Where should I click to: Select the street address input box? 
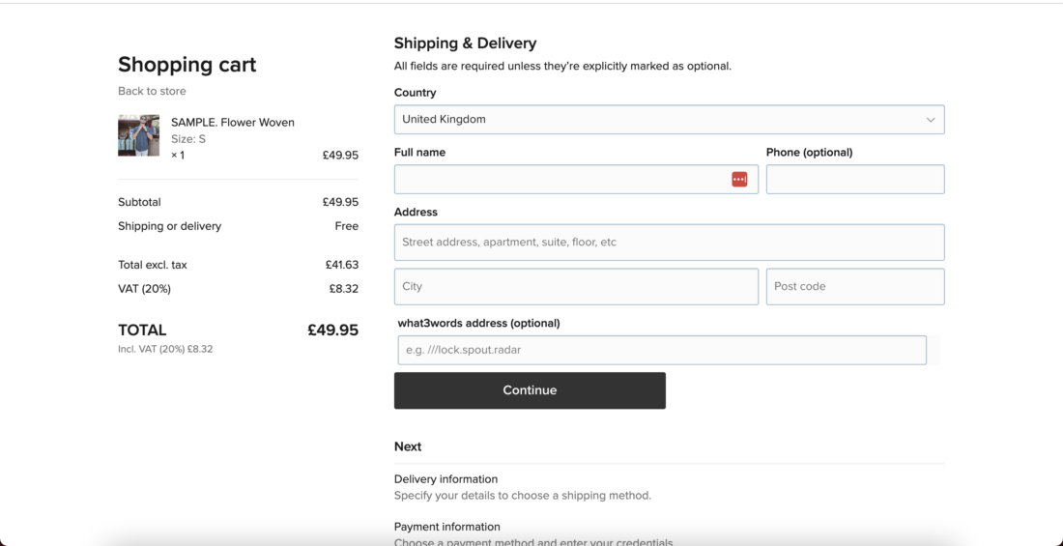669,243
